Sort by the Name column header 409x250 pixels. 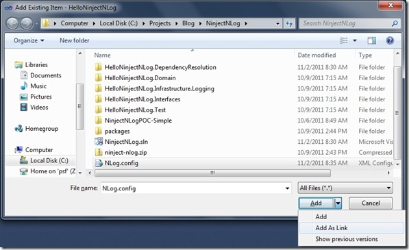[x=102, y=55]
